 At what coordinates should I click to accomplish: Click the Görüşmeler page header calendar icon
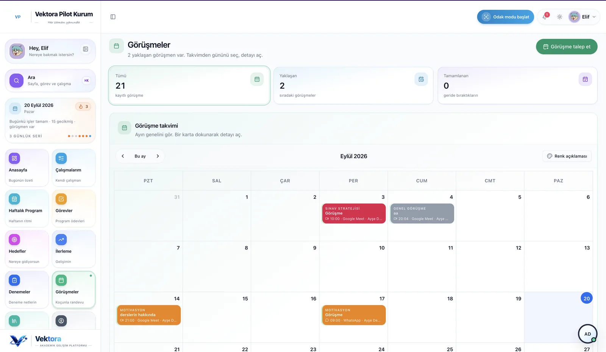[x=117, y=46]
